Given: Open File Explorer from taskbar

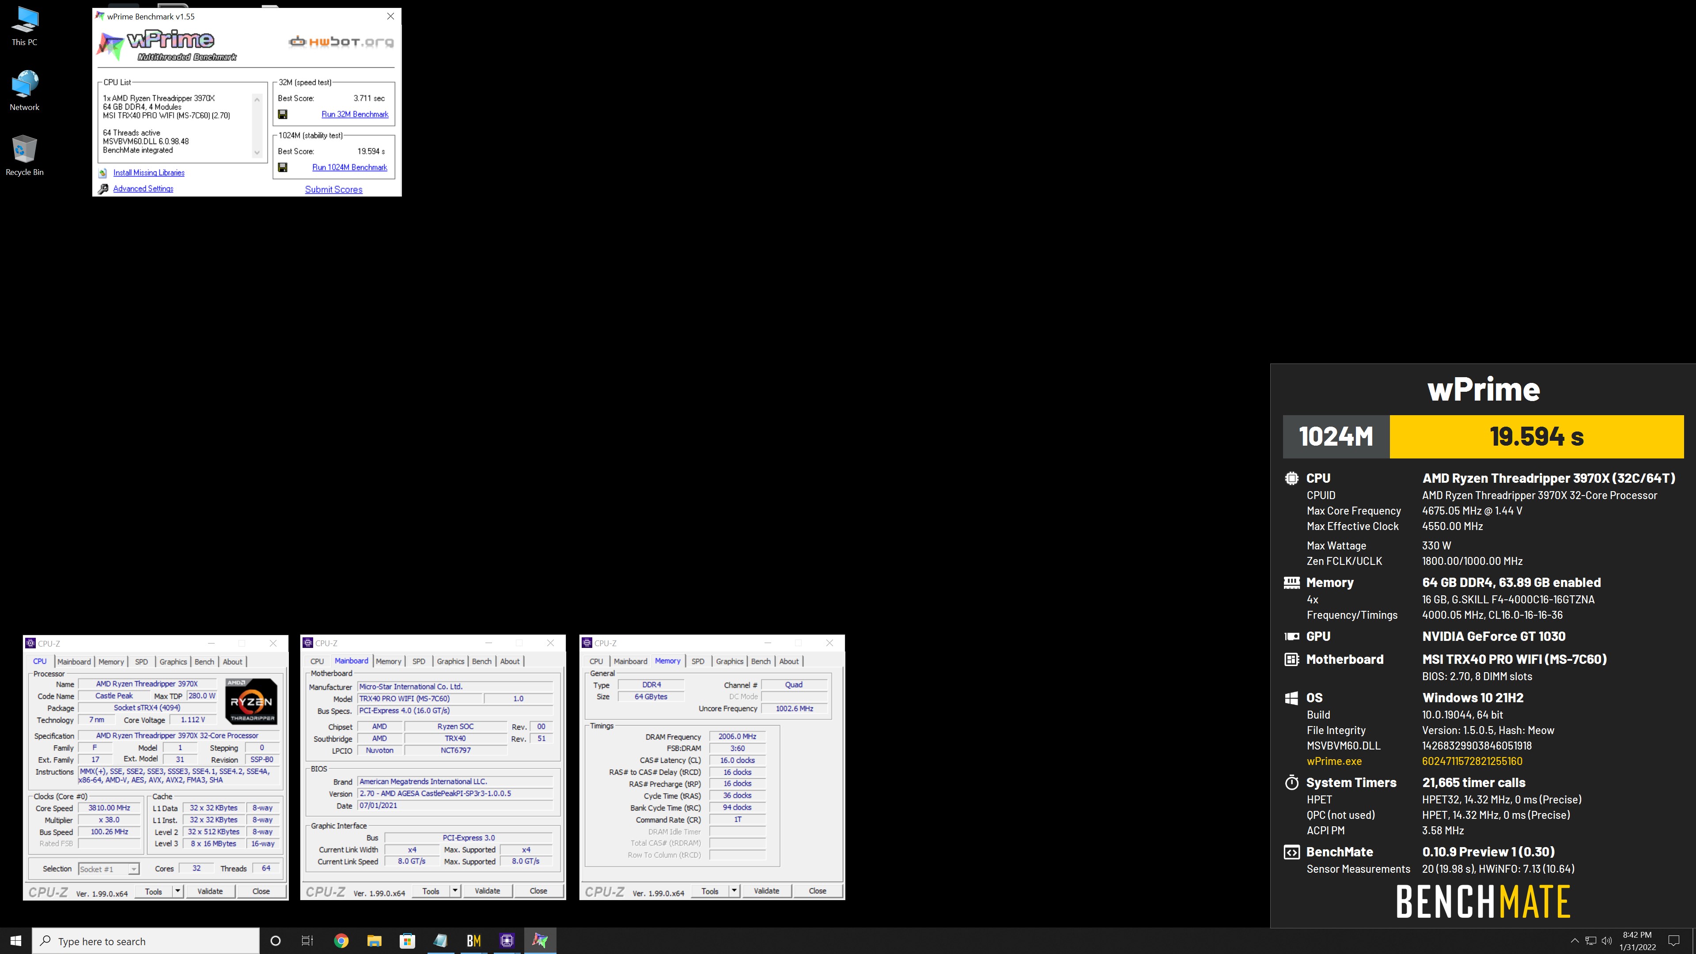Looking at the screenshot, I should click(374, 941).
